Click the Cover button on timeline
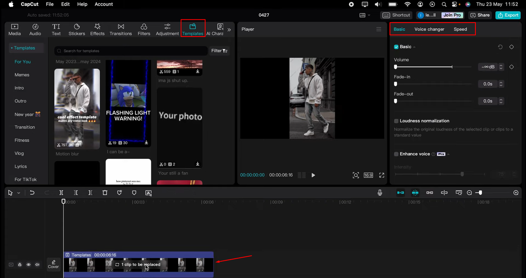Image resolution: width=526 pixels, height=278 pixels. [53, 264]
